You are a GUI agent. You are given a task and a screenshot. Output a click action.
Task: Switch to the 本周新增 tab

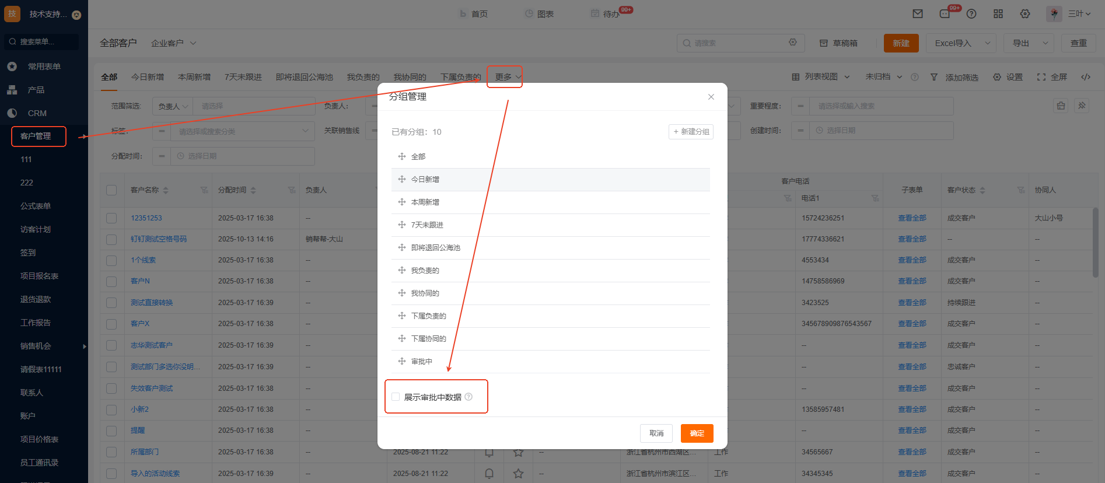194,77
